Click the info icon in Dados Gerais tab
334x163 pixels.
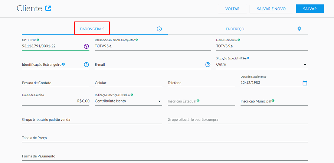159,29
